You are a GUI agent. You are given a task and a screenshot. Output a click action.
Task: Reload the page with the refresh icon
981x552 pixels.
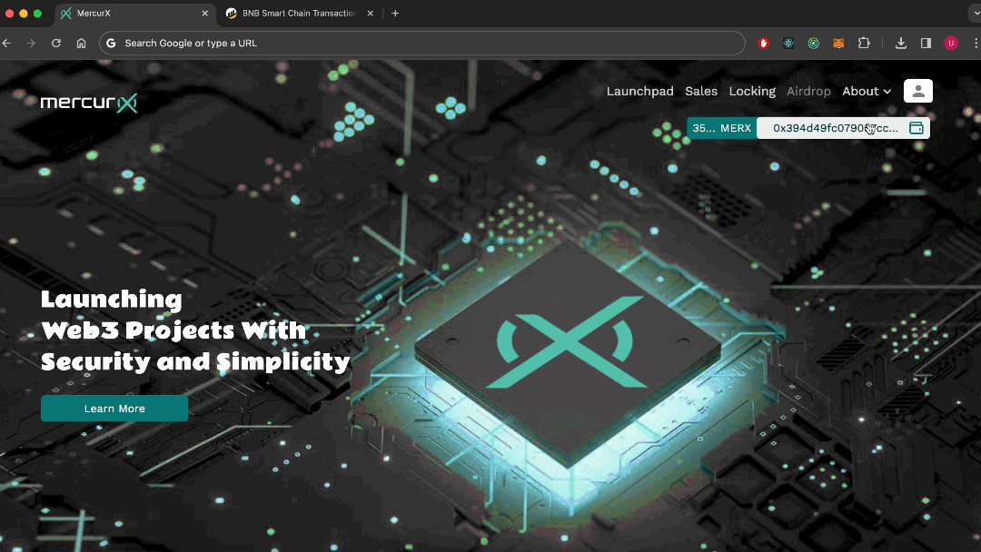pyautogui.click(x=56, y=44)
